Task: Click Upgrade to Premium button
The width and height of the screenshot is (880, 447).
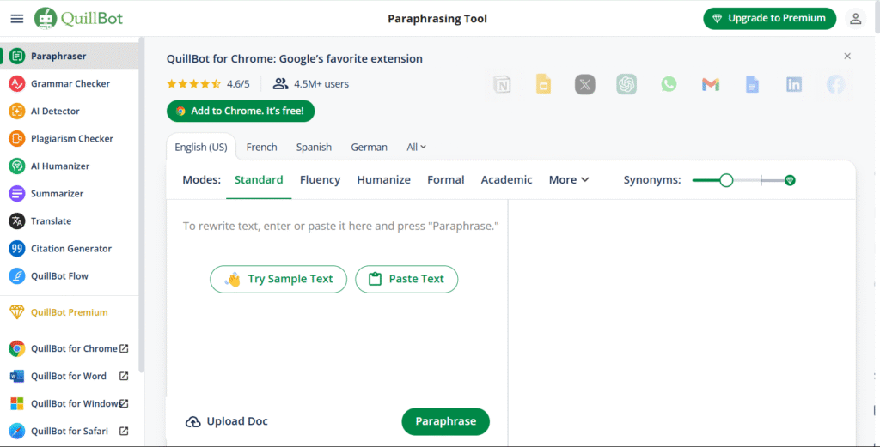Action: coord(769,19)
